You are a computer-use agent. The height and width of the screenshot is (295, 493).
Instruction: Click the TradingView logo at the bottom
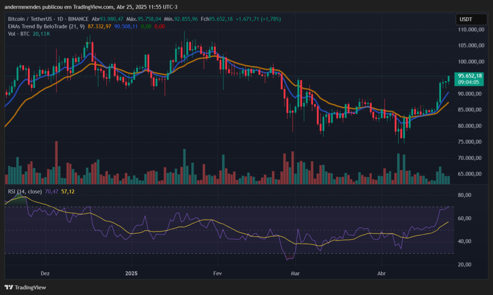coord(25,287)
